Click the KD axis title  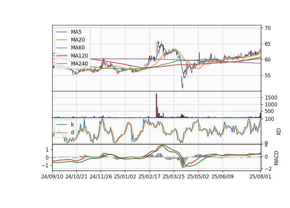tap(279, 131)
